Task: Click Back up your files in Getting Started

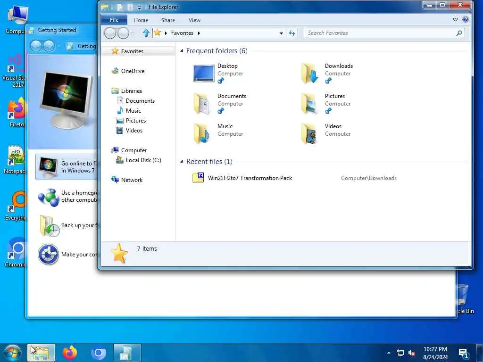Action: coord(67,226)
